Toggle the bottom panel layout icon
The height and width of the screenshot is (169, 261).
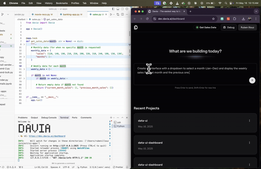[x=118, y=9]
